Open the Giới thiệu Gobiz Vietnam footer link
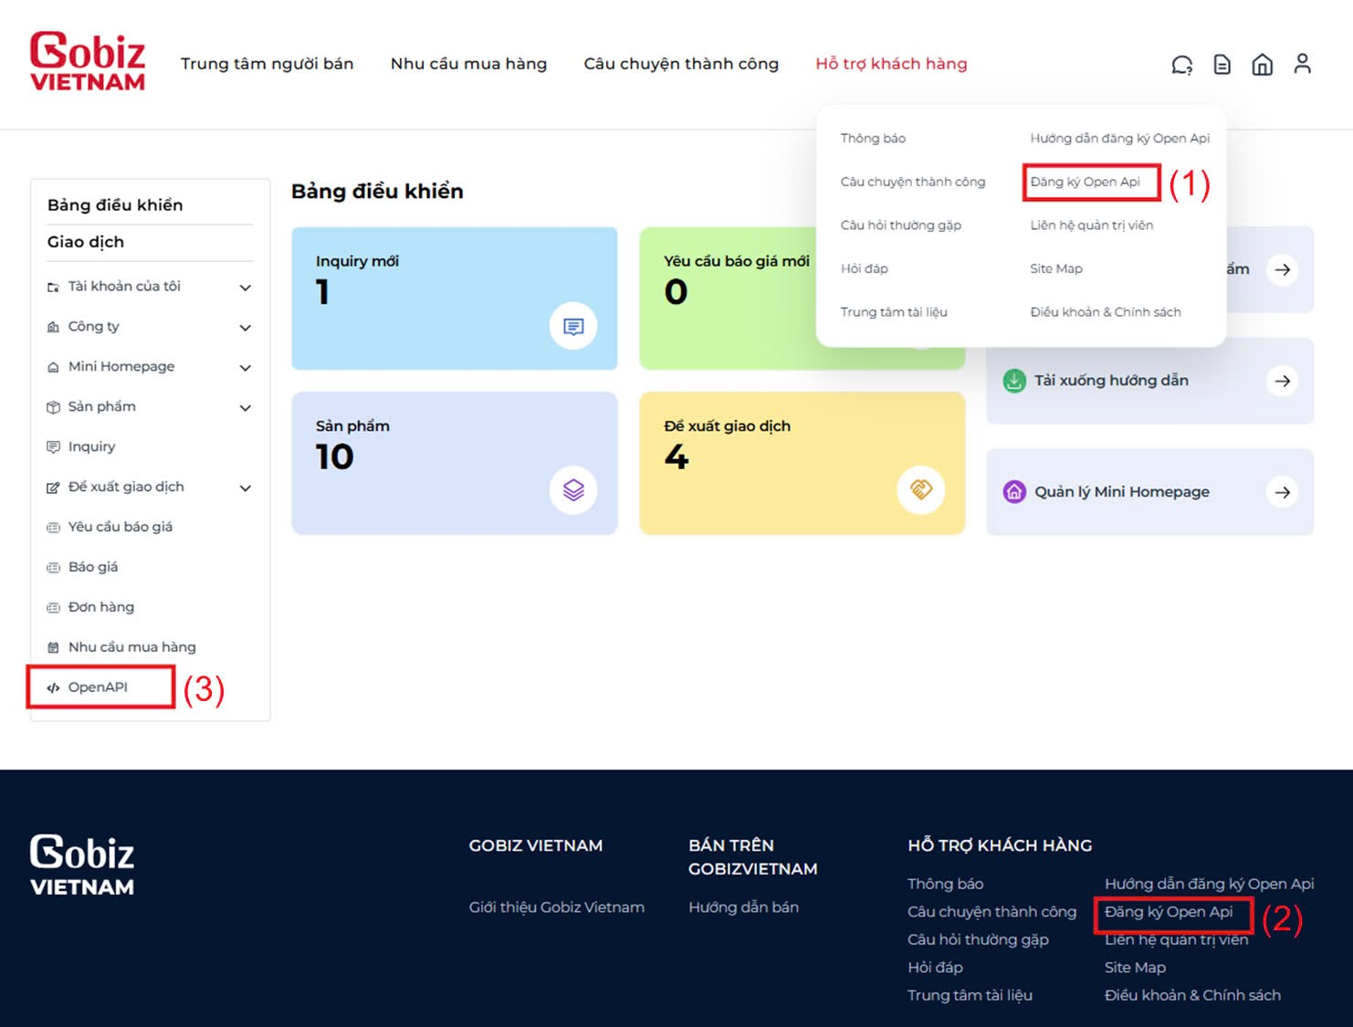 point(556,906)
